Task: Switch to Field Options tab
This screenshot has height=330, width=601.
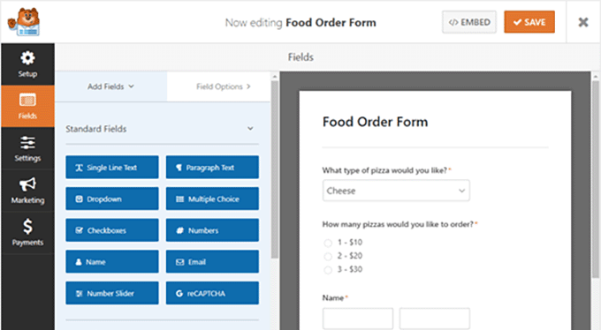Action: (x=219, y=86)
